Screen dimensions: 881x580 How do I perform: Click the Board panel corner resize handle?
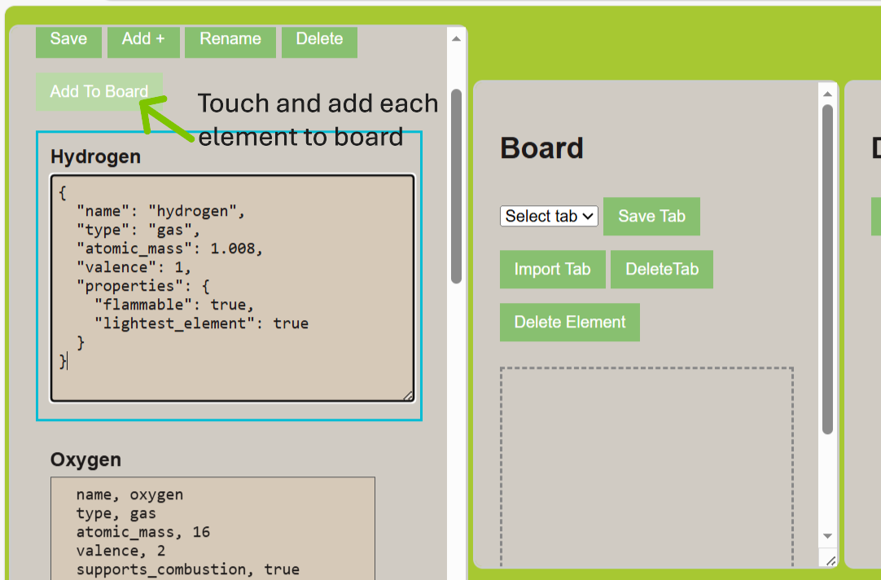(x=830, y=561)
